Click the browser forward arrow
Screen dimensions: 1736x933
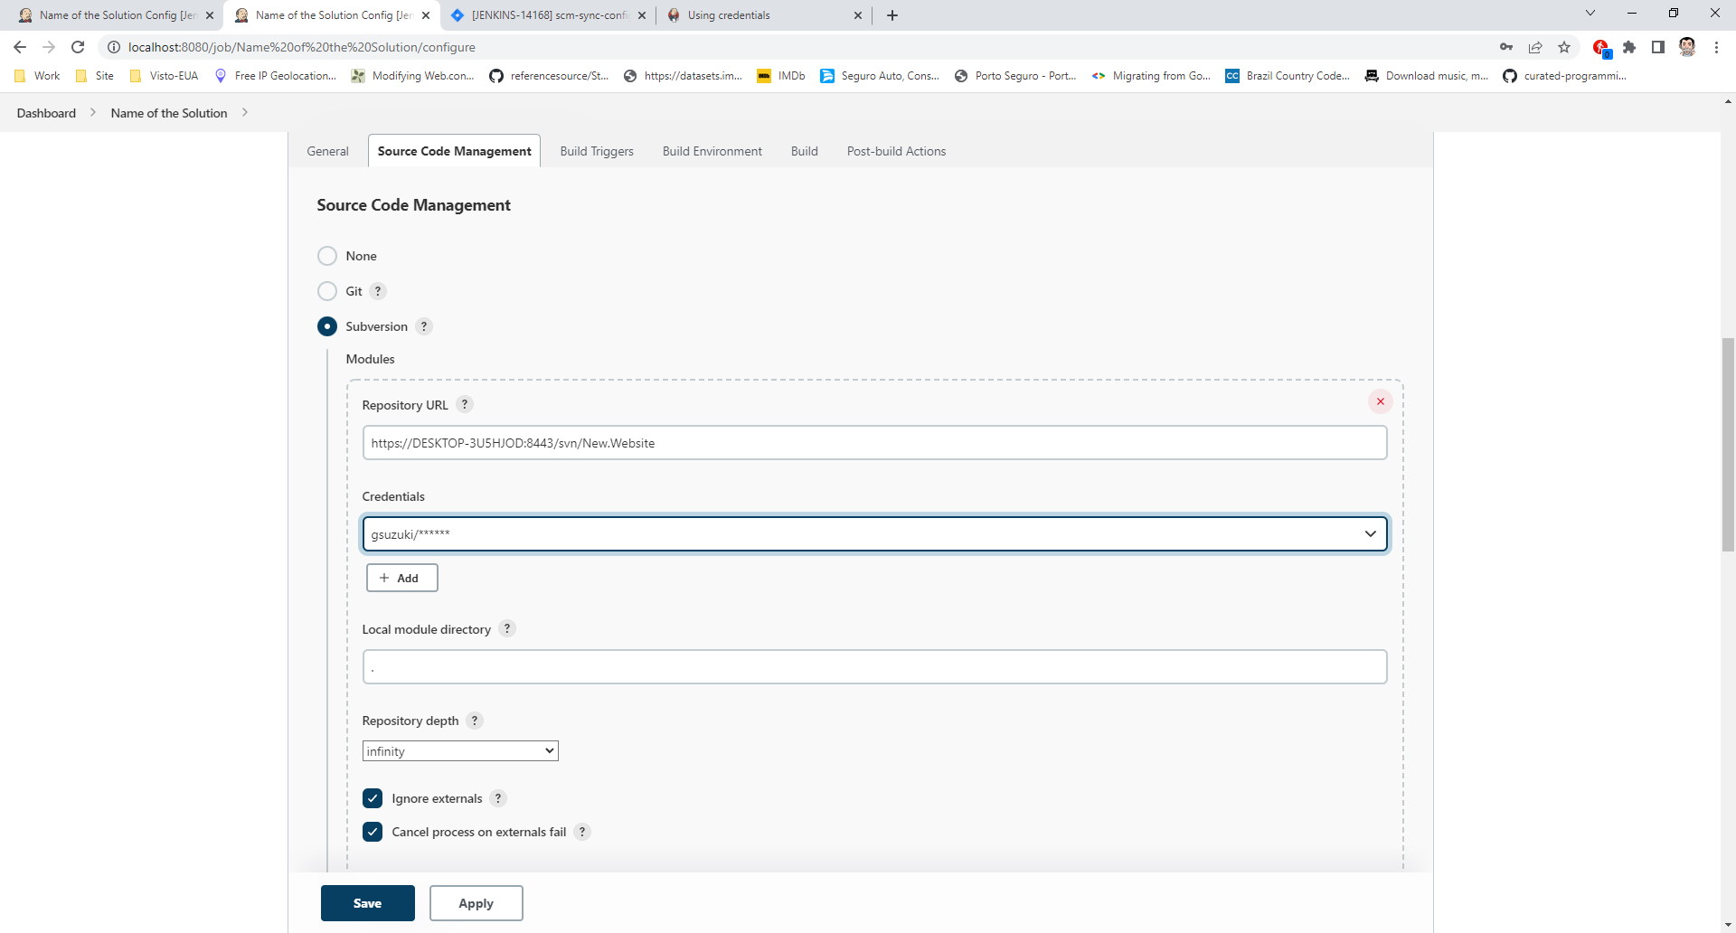[49, 47]
